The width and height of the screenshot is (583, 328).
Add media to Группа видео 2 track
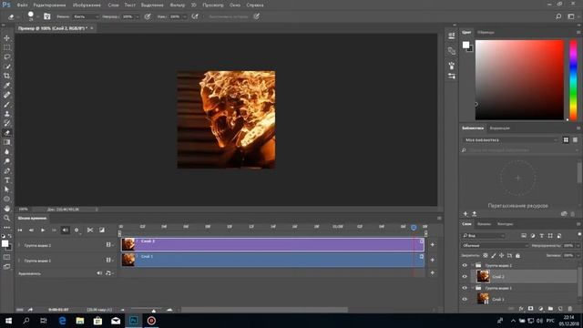(432, 245)
